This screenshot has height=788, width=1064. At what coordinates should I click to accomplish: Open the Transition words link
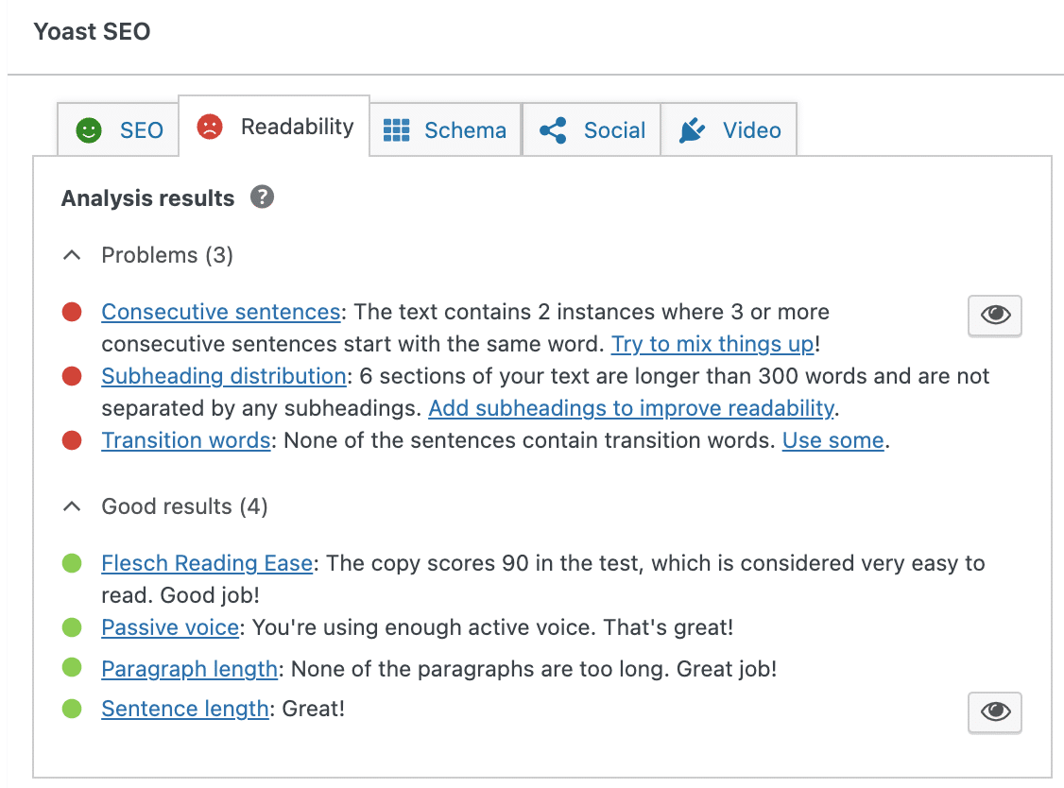point(185,439)
